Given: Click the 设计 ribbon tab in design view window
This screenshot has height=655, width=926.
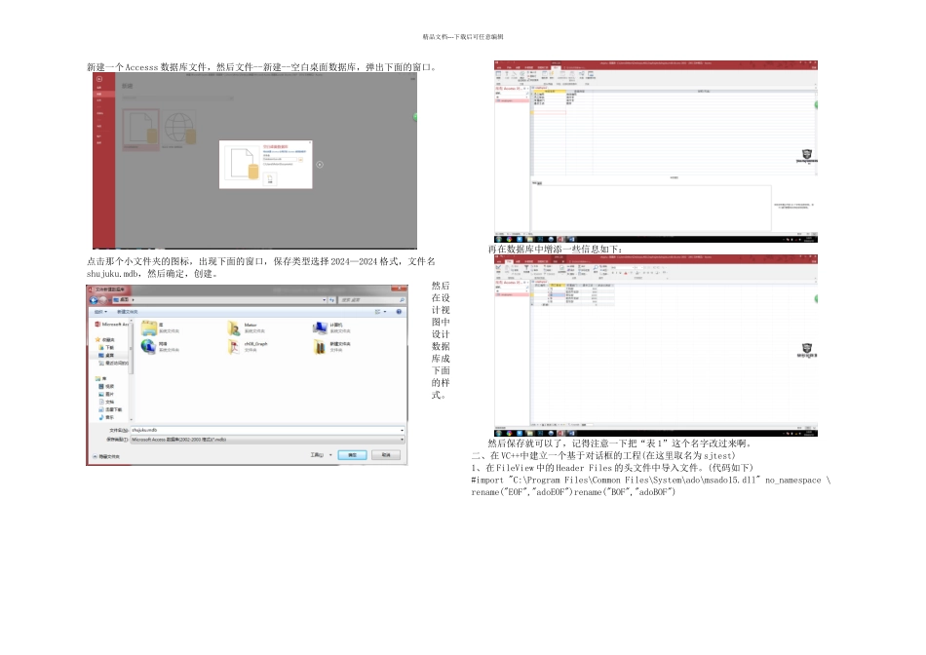Looking at the screenshot, I should 556,68.
